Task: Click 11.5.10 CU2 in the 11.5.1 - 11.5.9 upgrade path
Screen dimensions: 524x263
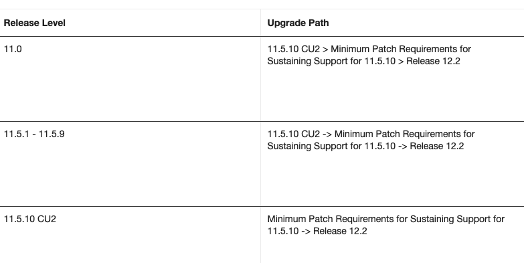Action: click(293, 134)
